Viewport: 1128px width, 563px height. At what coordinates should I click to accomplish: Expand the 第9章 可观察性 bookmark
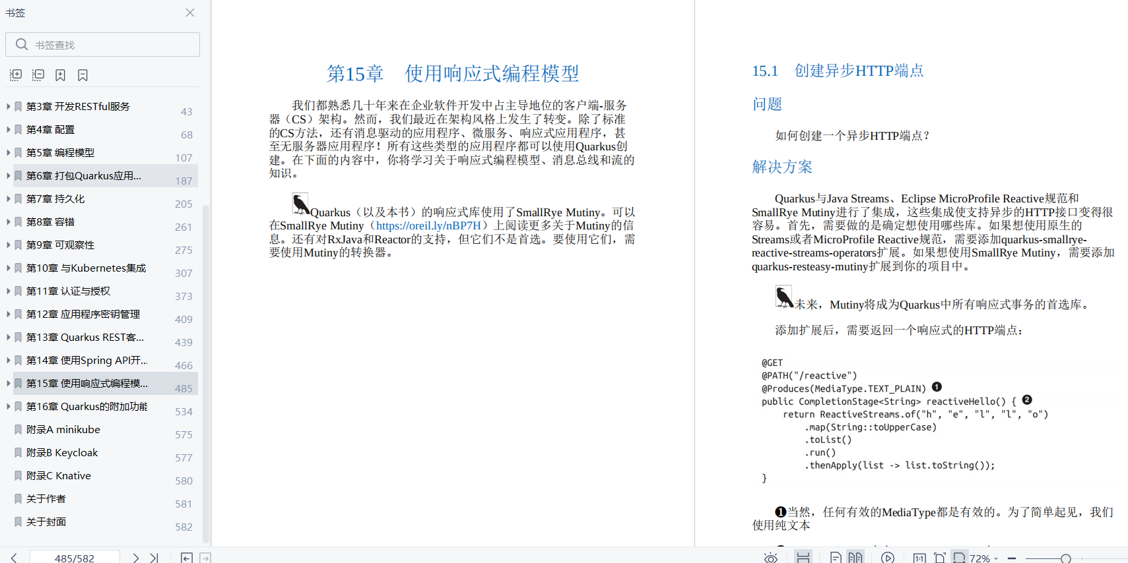pos(8,245)
